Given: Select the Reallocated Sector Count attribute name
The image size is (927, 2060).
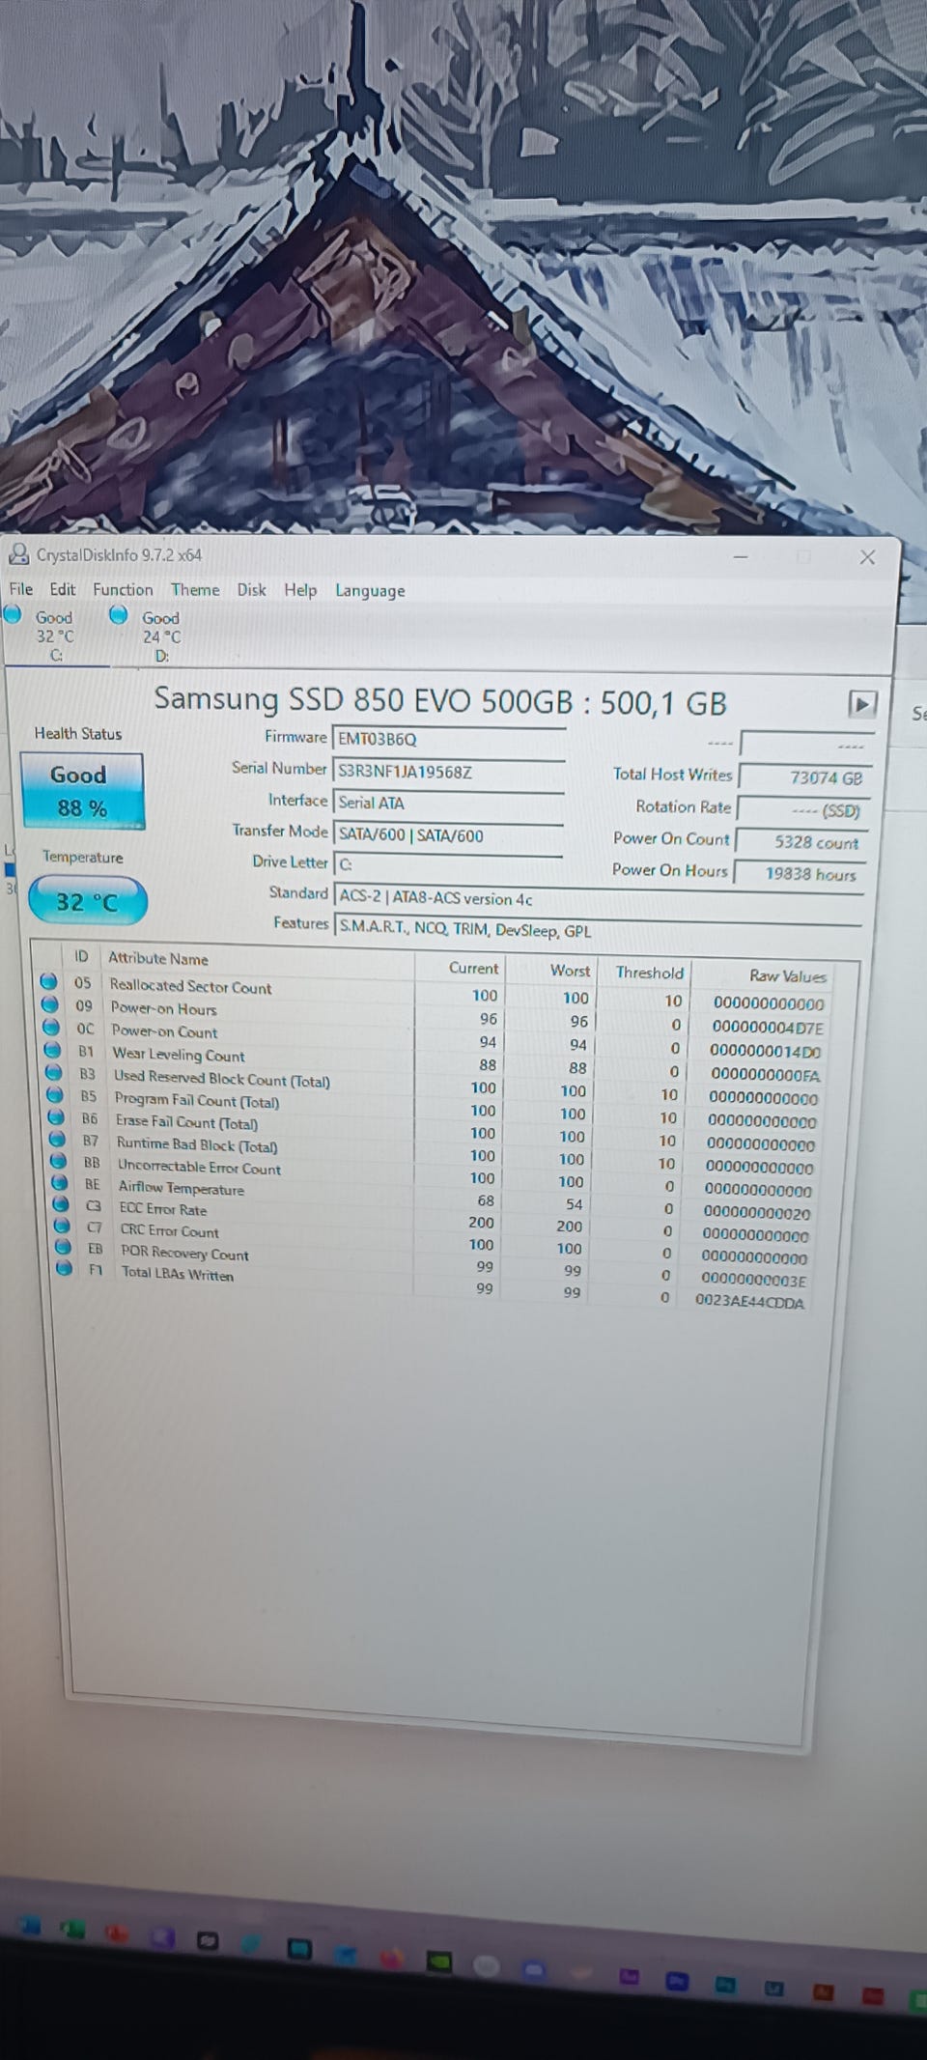Looking at the screenshot, I should point(190,986).
